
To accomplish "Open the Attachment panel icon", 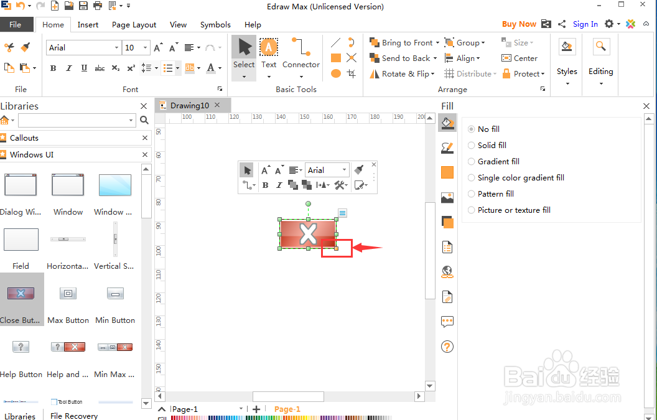I will pyautogui.click(x=447, y=297).
